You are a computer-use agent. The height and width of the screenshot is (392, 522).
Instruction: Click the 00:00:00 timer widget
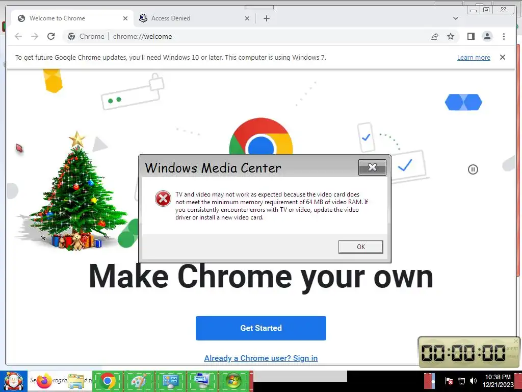point(469,352)
